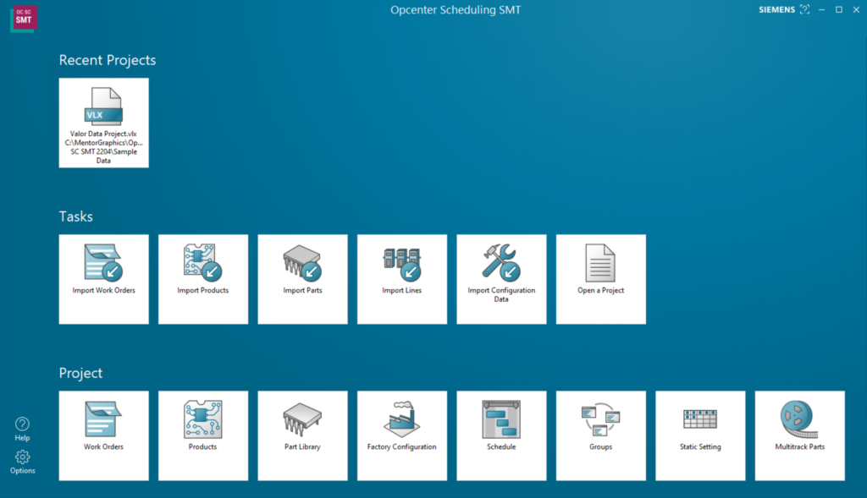This screenshot has width=867, height=498.
Task: Choose the Open a Project tile
Action: point(601,279)
